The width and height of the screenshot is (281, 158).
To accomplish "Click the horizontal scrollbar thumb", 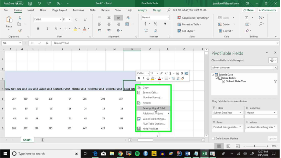I will pos(145,140).
